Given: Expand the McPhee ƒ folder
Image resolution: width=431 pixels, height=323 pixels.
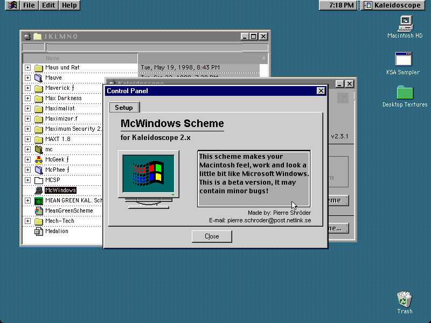Looking at the screenshot, I should [x=27, y=170].
